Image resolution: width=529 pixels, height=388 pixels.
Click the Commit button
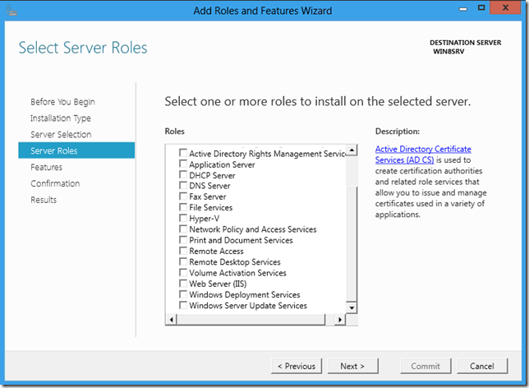[425, 366]
